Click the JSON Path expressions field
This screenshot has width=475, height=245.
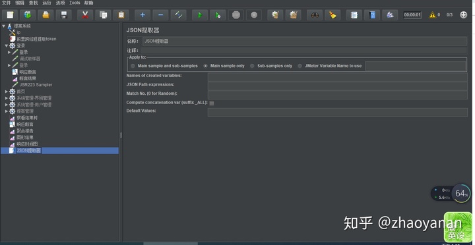coord(338,86)
